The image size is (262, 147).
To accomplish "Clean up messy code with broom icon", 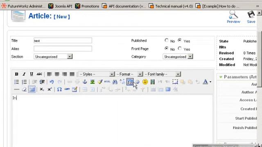I will click(x=100, y=82).
